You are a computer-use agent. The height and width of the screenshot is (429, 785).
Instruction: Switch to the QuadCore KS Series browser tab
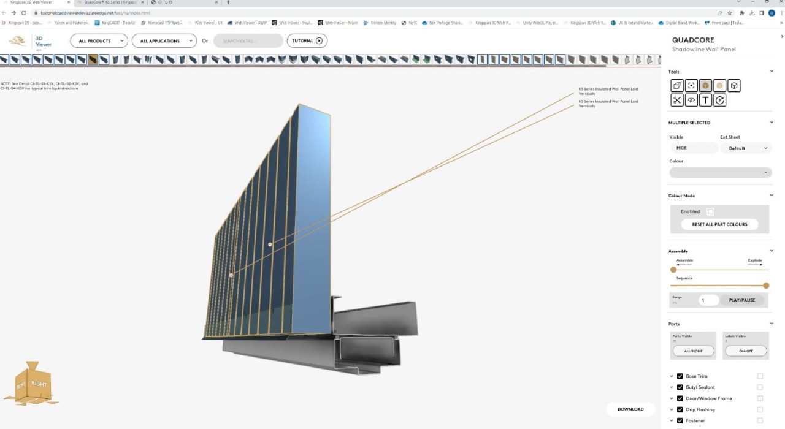[109, 2]
